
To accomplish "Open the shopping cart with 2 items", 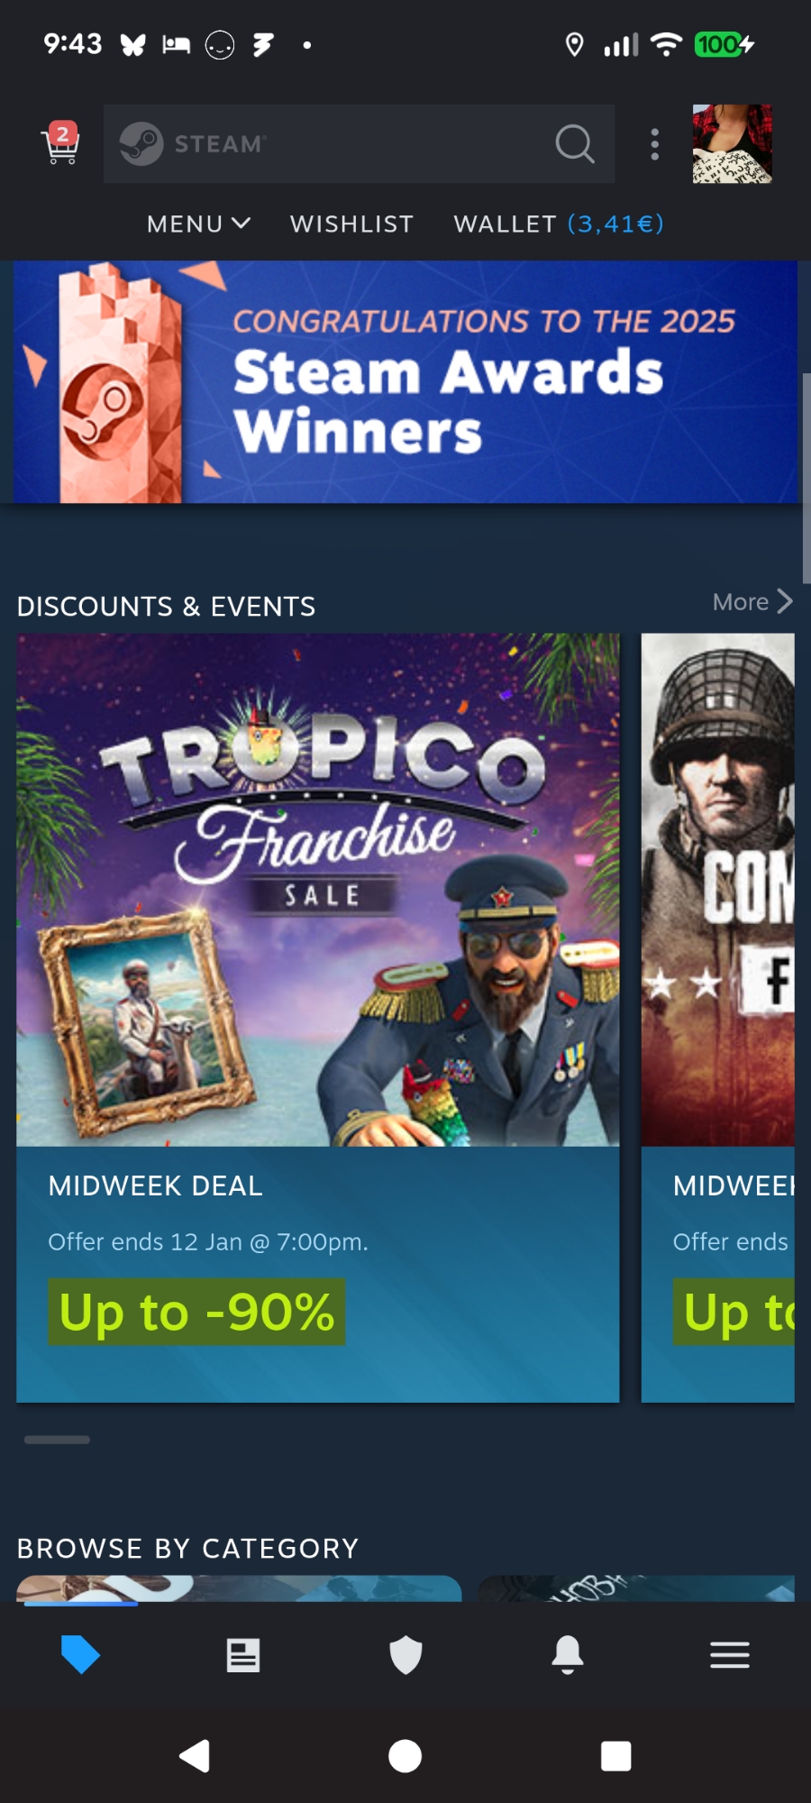I will coord(61,143).
